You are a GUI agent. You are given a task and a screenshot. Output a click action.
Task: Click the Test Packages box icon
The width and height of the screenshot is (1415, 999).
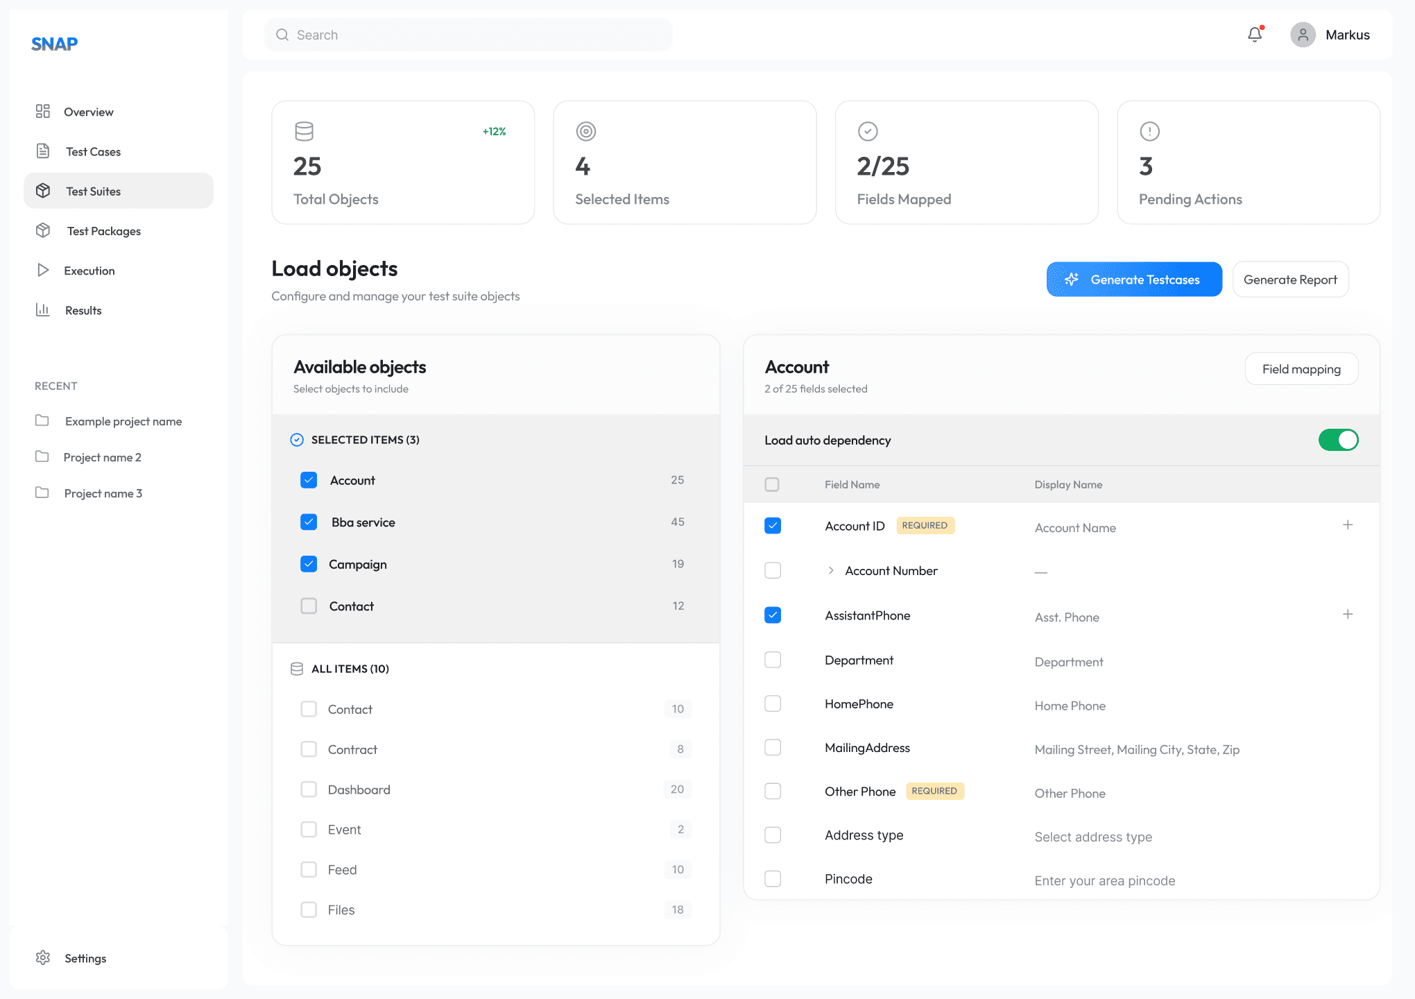(x=43, y=231)
